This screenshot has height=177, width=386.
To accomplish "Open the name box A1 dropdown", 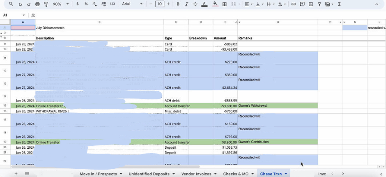I will (24, 15).
